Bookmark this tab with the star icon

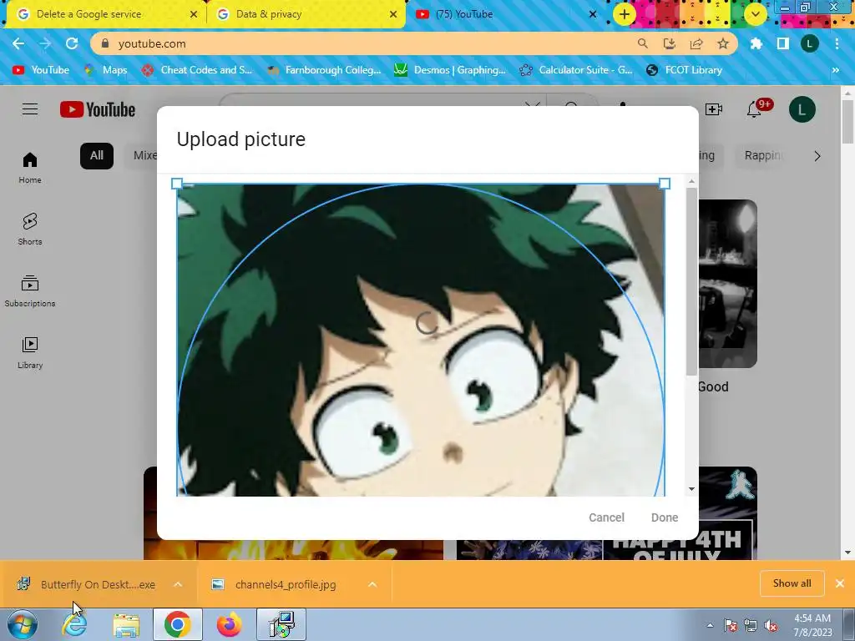pyautogui.click(x=723, y=43)
